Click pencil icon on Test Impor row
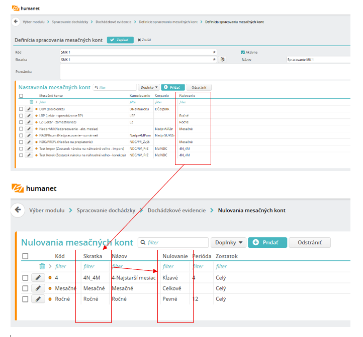Screen dimensions: 363x337 pyautogui.click(x=29, y=148)
